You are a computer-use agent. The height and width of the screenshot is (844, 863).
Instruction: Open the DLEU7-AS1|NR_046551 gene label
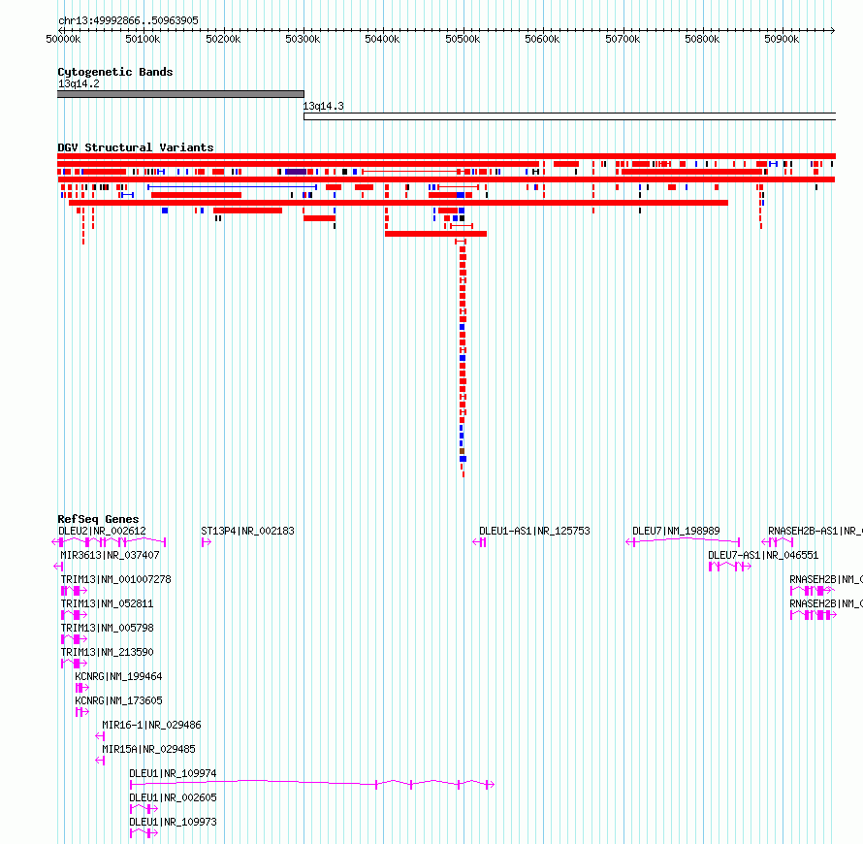(763, 555)
